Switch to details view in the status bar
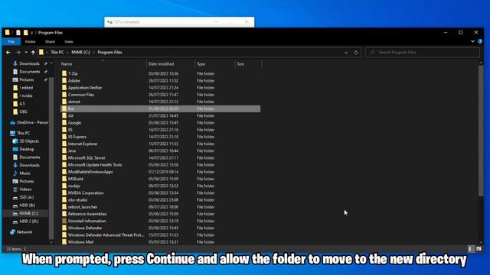Image resolution: width=490 pixels, height=275 pixels. (x=470, y=249)
